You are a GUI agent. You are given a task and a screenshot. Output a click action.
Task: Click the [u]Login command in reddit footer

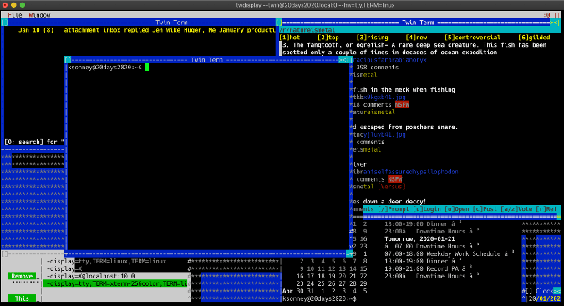pos(427,209)
